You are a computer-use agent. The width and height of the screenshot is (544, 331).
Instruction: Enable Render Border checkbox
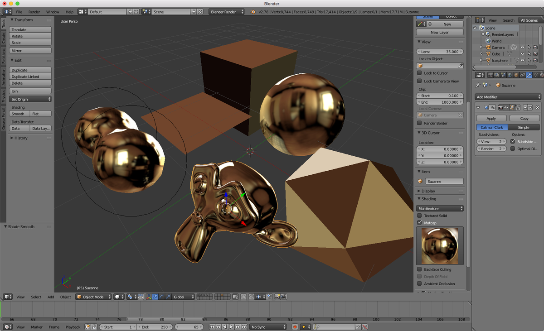tap(419, 123)
